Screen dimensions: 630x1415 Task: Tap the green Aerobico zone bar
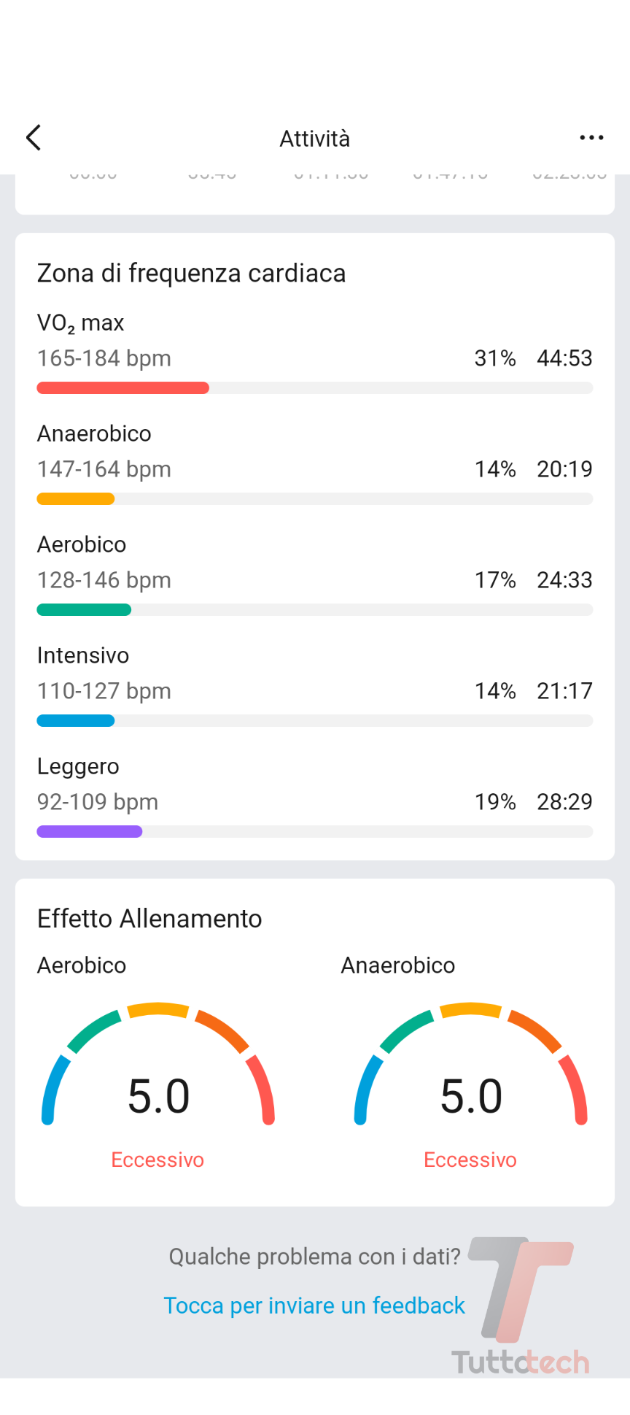[84, 610]
